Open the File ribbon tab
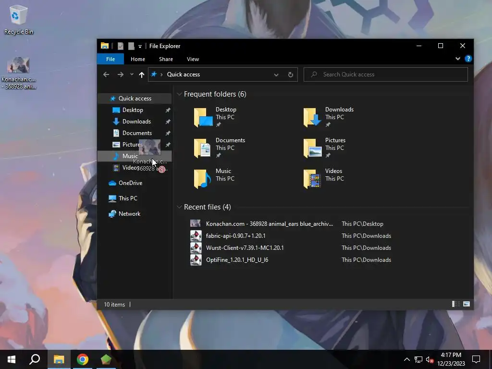 pos(111,59)
